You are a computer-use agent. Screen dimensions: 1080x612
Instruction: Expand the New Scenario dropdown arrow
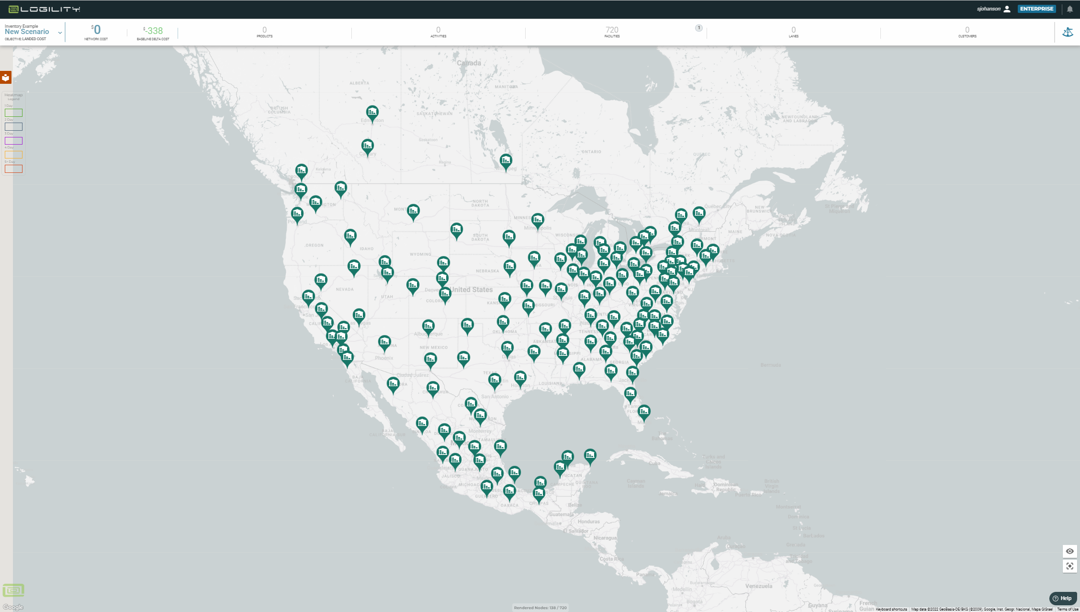coord(60,33)
